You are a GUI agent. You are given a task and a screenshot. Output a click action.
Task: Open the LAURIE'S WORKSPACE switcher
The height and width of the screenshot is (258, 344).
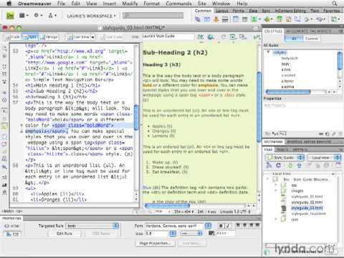coord(91,16)
